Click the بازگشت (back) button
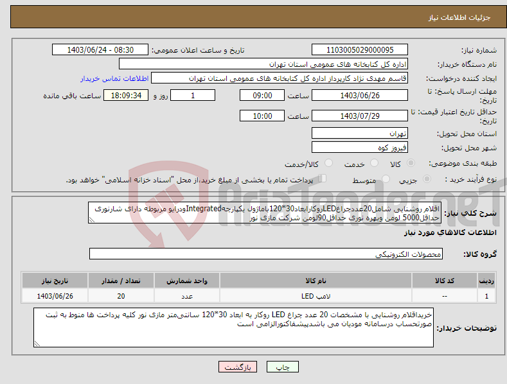 click(238, 367)
